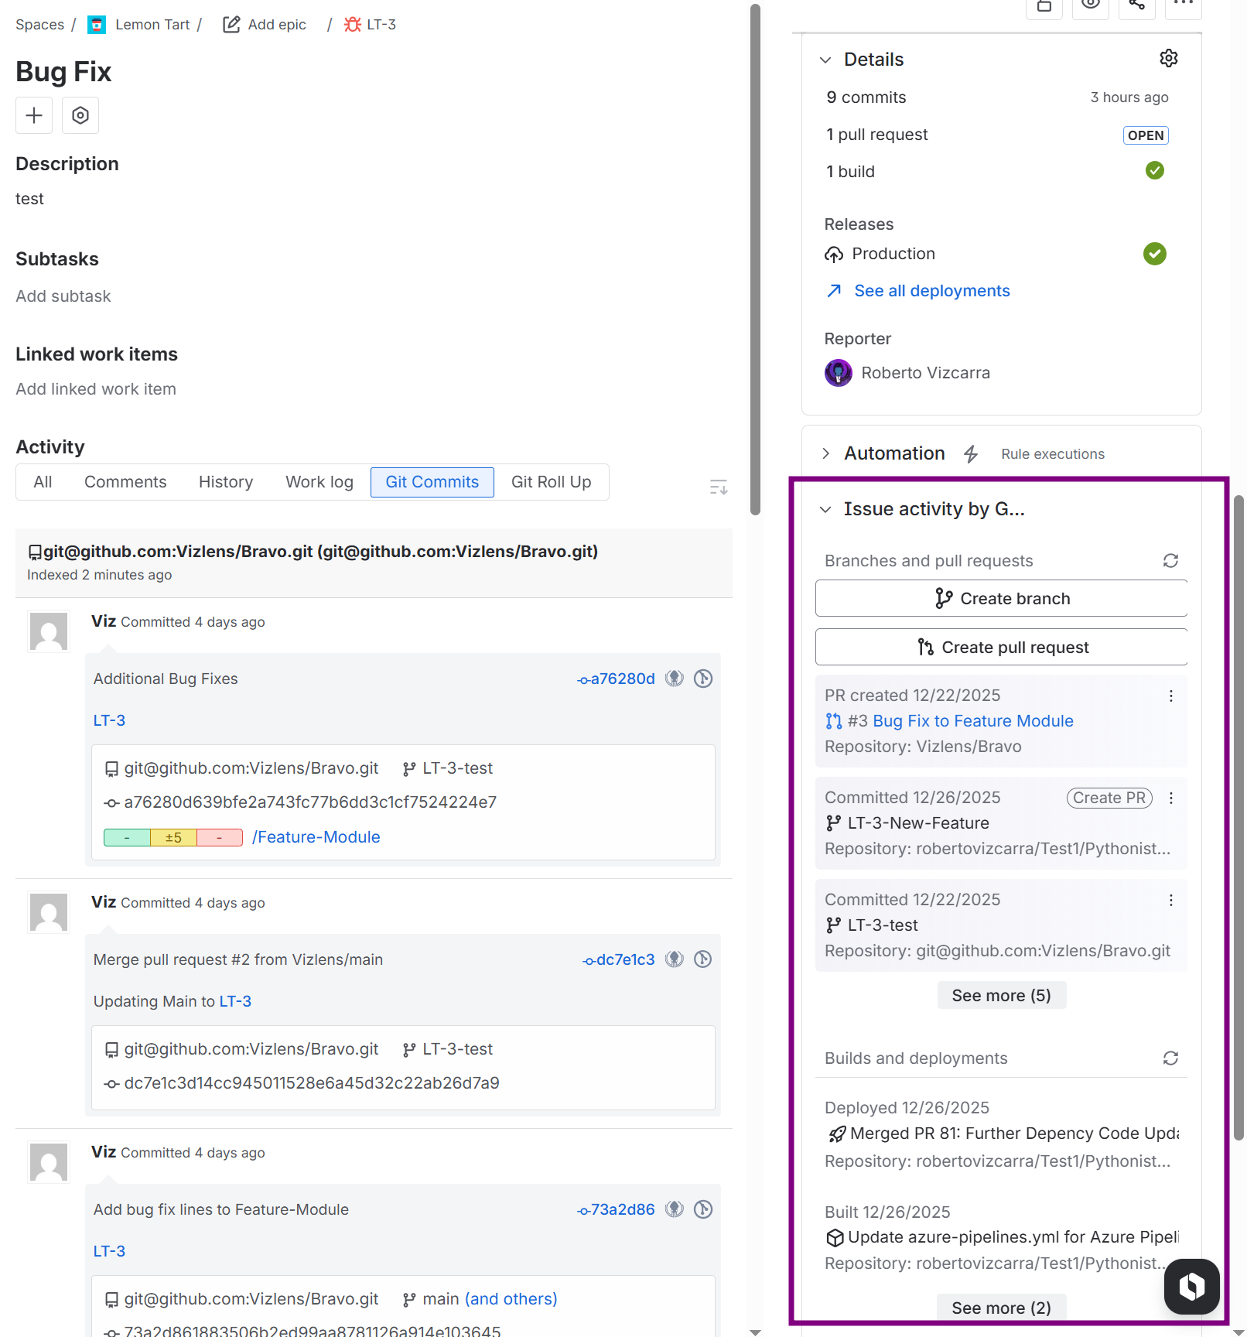Click the Add subtask field
The height and width of the screenshot is (1337, 1247).
(x=63, y=296)
